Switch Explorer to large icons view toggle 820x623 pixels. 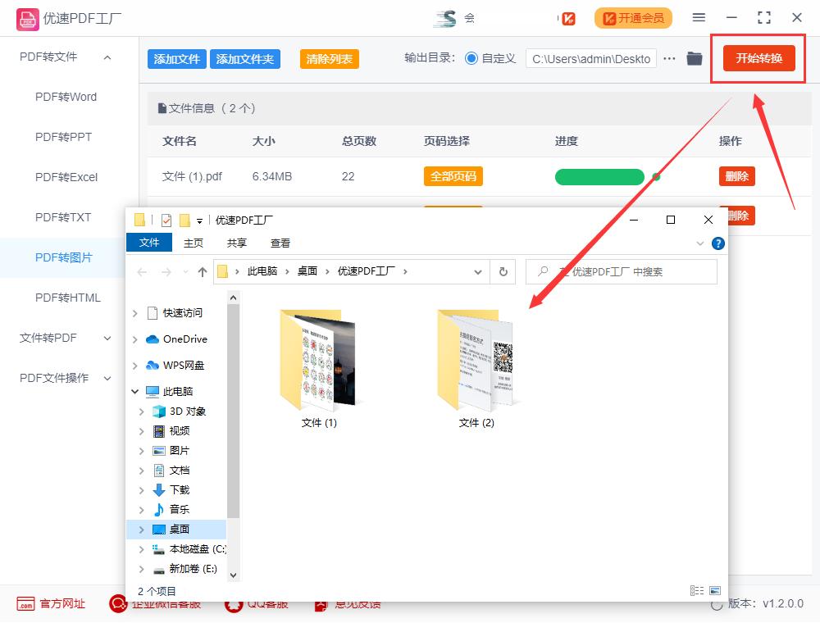[715, 590]
